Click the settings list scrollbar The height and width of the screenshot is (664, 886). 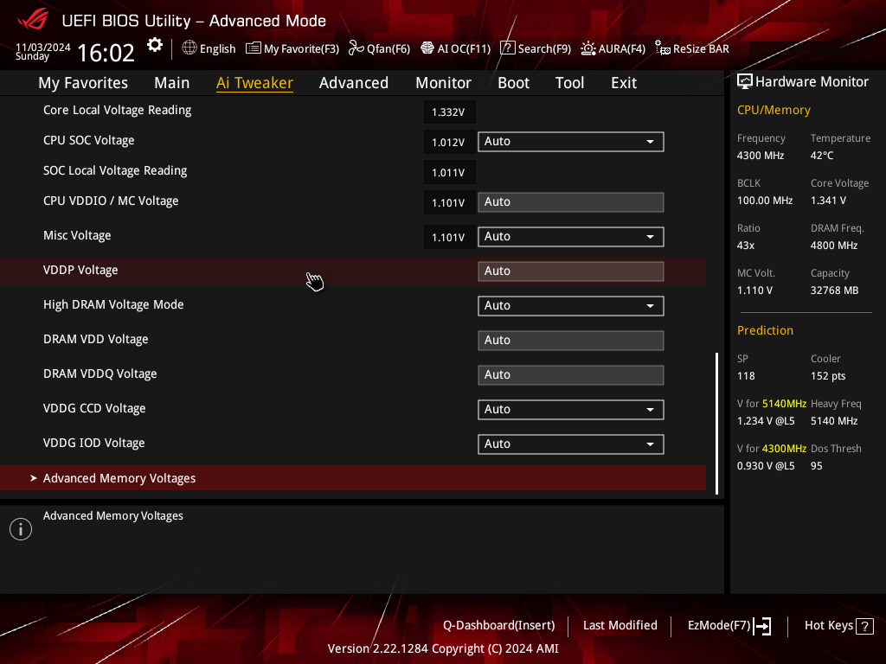click(716, 424)
